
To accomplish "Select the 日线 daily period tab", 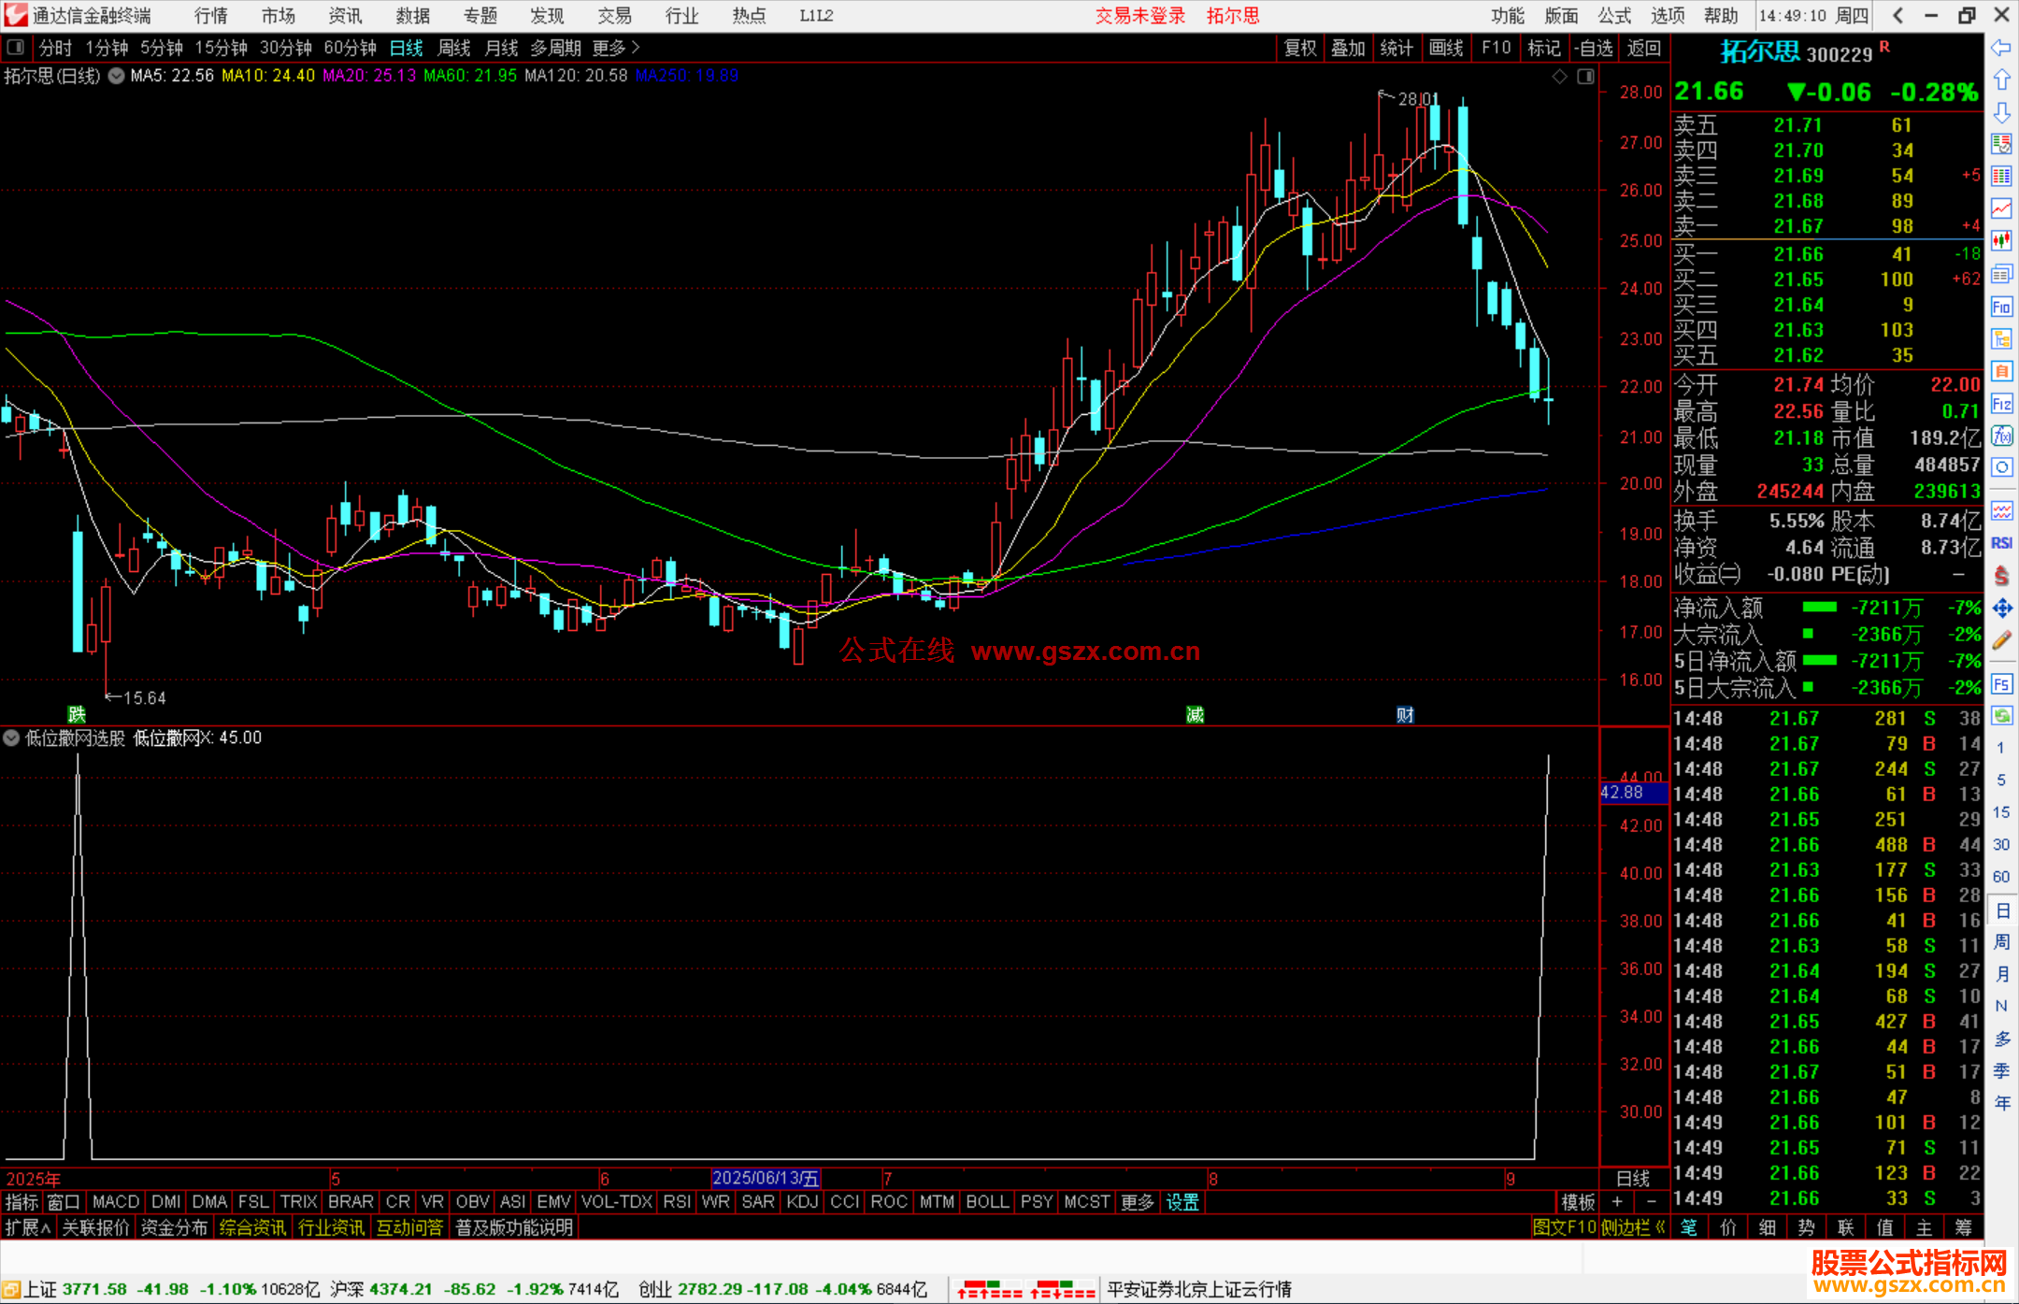I will [406, 48].
